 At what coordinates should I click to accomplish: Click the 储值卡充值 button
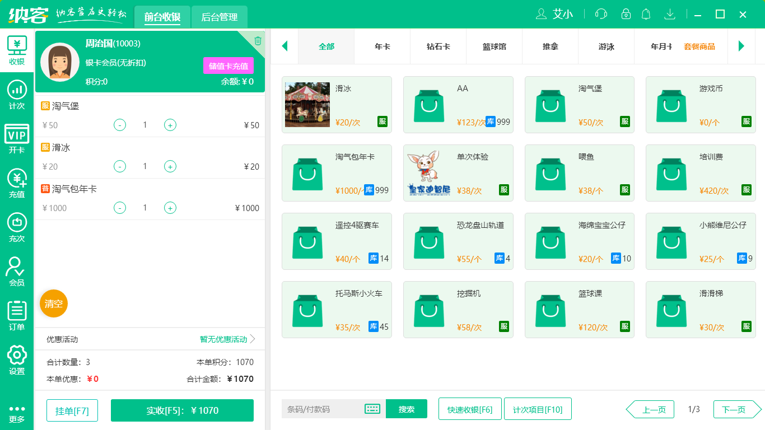coord(228,66)
